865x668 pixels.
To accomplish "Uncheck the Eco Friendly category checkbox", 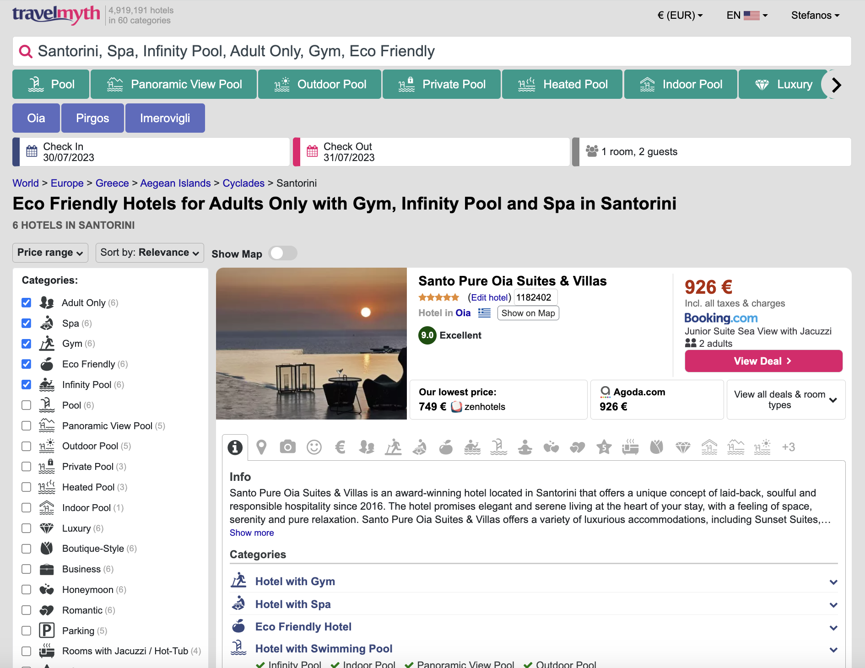I will [x=27, y=364].
